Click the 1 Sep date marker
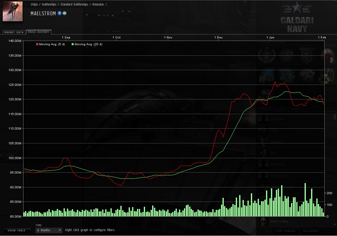 66,37
